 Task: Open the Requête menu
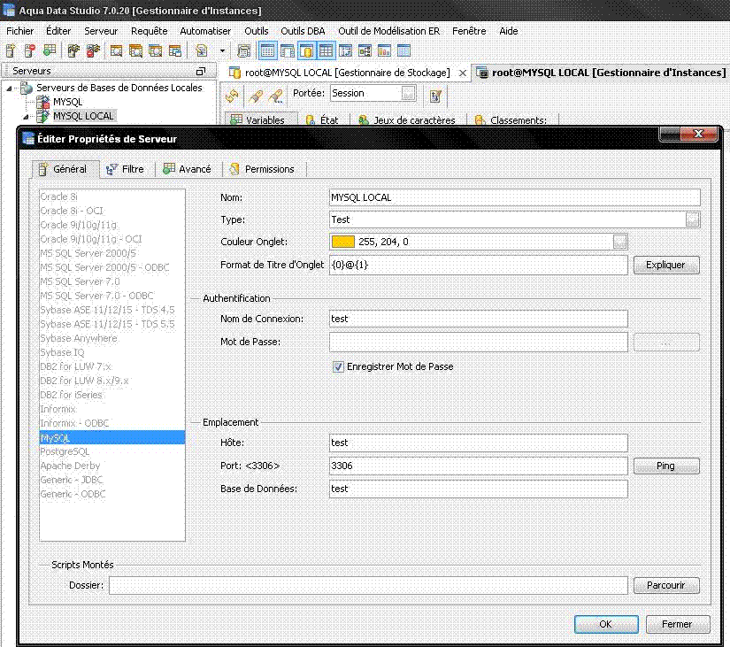[x=149, y=31]
